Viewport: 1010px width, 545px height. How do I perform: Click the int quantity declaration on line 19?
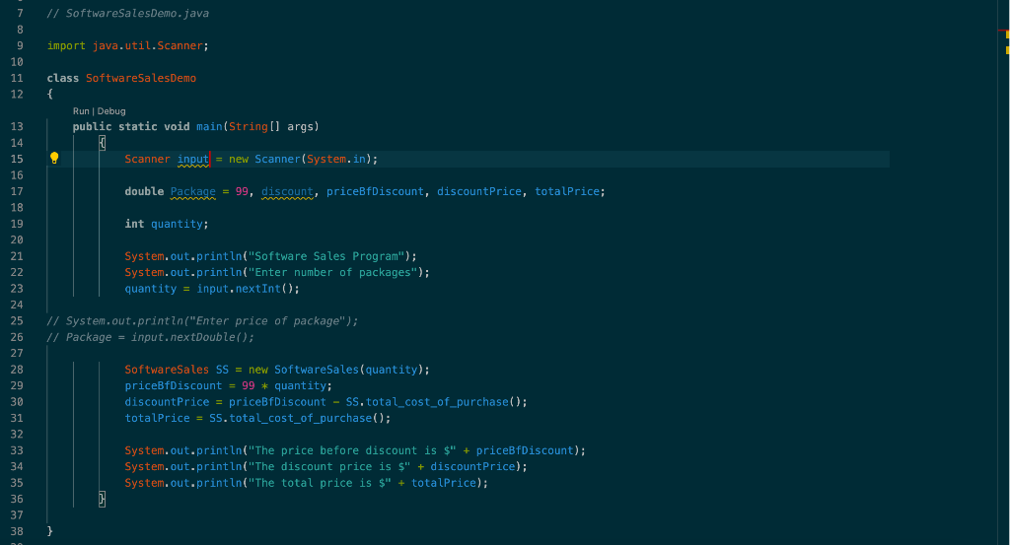pyautogui.click(x=166, y=224)
